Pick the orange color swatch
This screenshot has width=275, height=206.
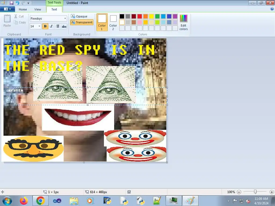point(145,16)
